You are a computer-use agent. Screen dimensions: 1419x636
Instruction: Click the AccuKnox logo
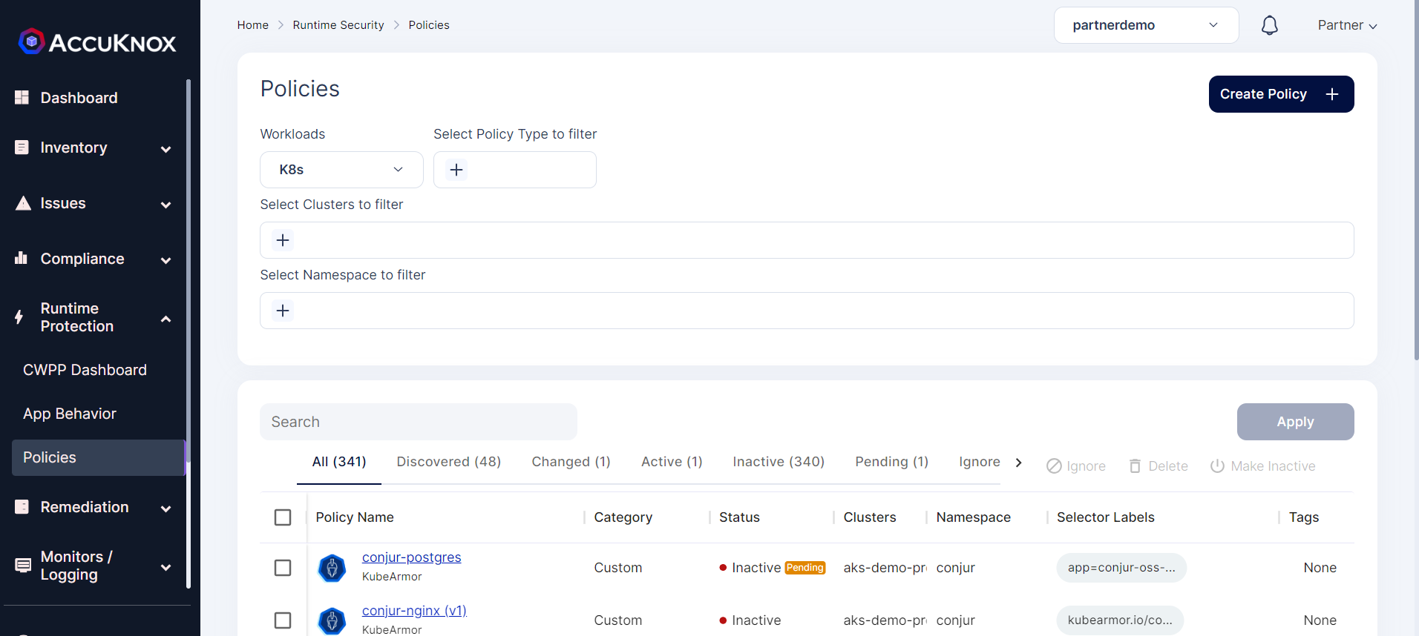pos(97,42)
